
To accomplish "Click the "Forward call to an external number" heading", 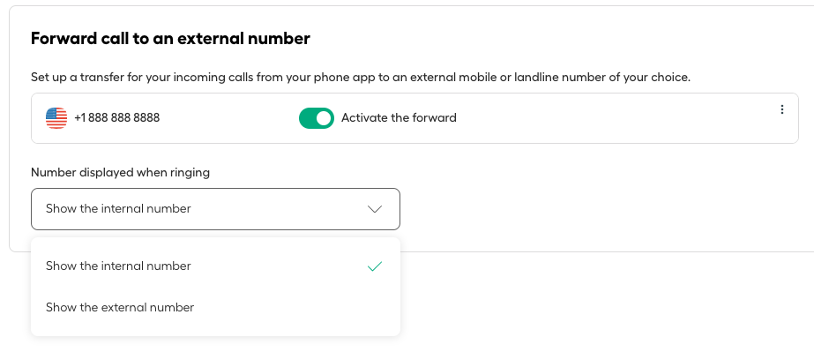I will click(170, 39).
